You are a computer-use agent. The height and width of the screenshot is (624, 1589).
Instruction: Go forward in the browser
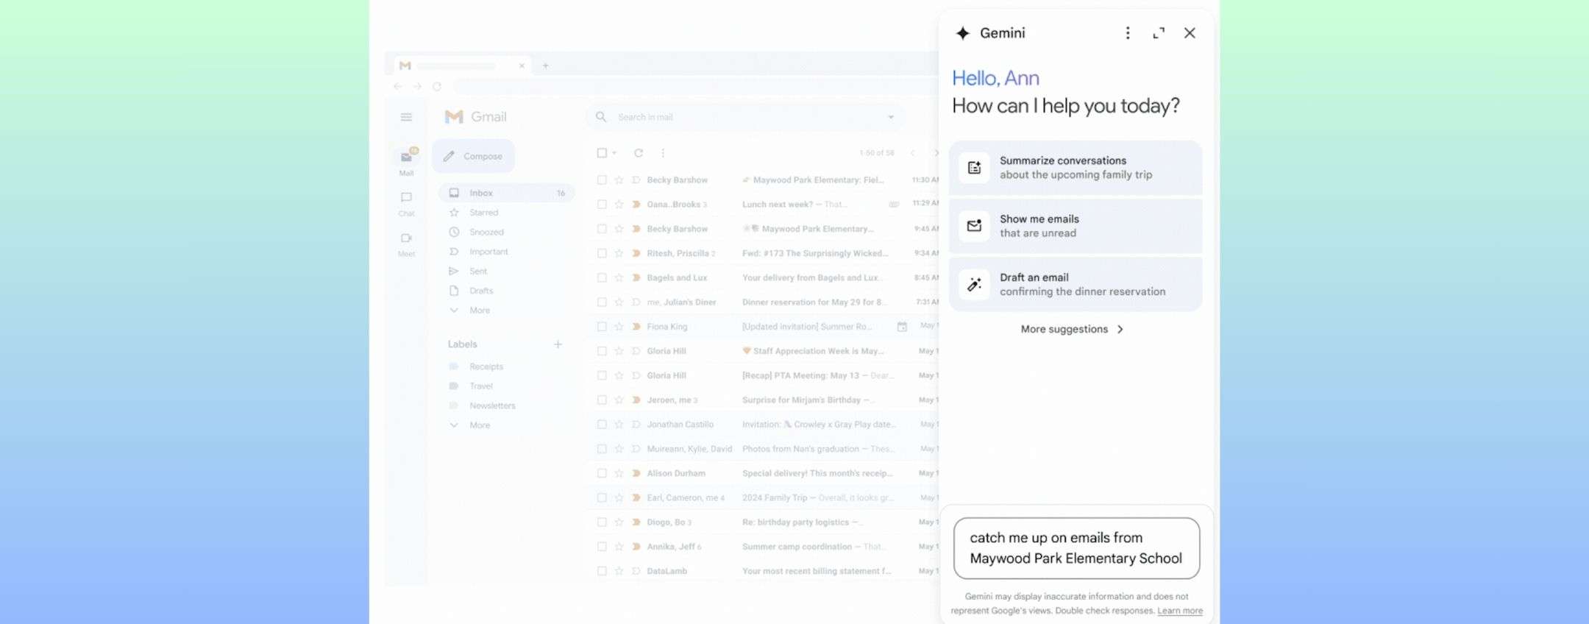[x=417, y=87]
